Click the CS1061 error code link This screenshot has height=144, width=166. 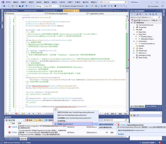14,132
